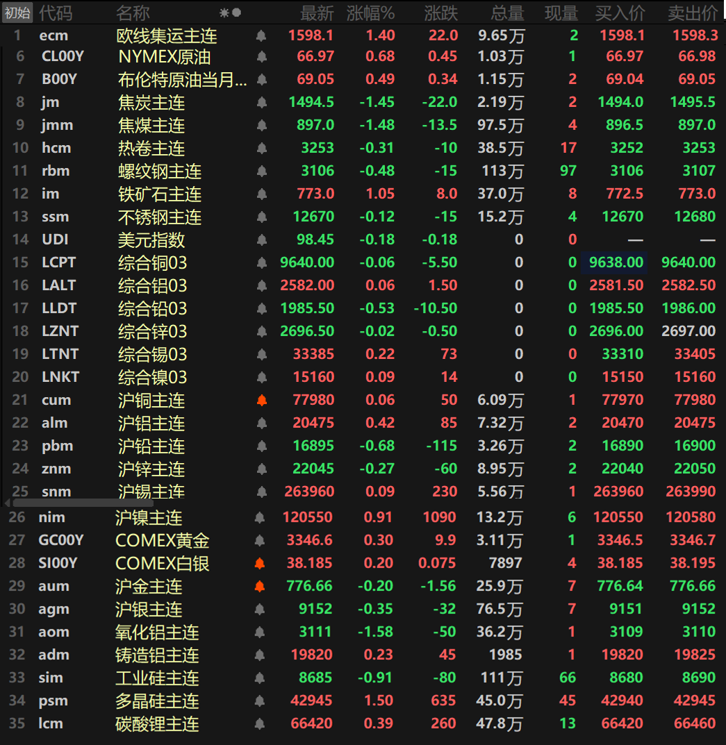Sort by the 名称 column header
This screenshot has width=726, height=745.
[133, 12]
